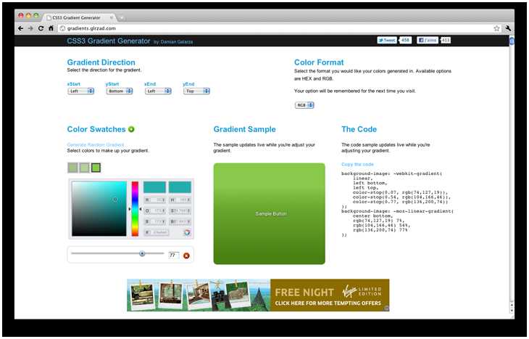Close the CSS3 Gradient Generator tab
Screen dimensions: 529x339
point(111,17)
